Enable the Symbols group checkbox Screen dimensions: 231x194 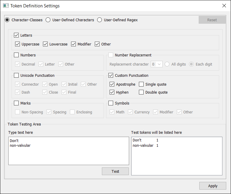click(111, 103)
